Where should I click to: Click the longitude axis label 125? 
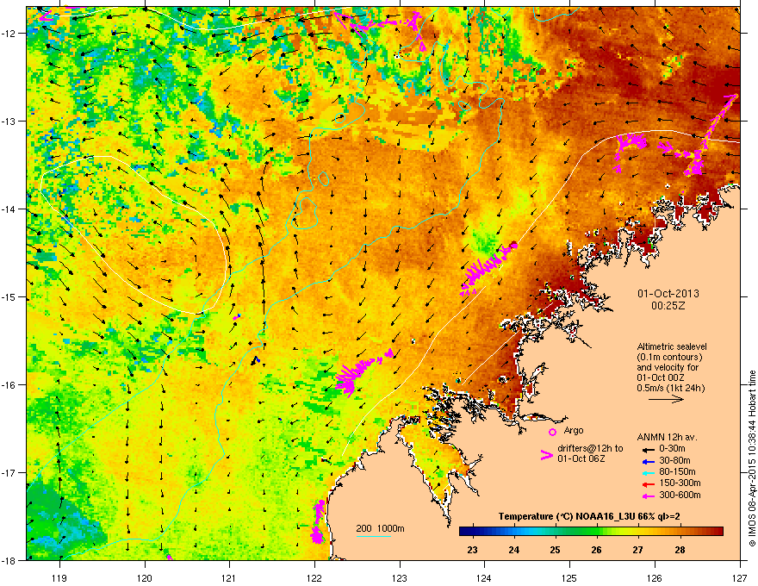tap(569, 577)
